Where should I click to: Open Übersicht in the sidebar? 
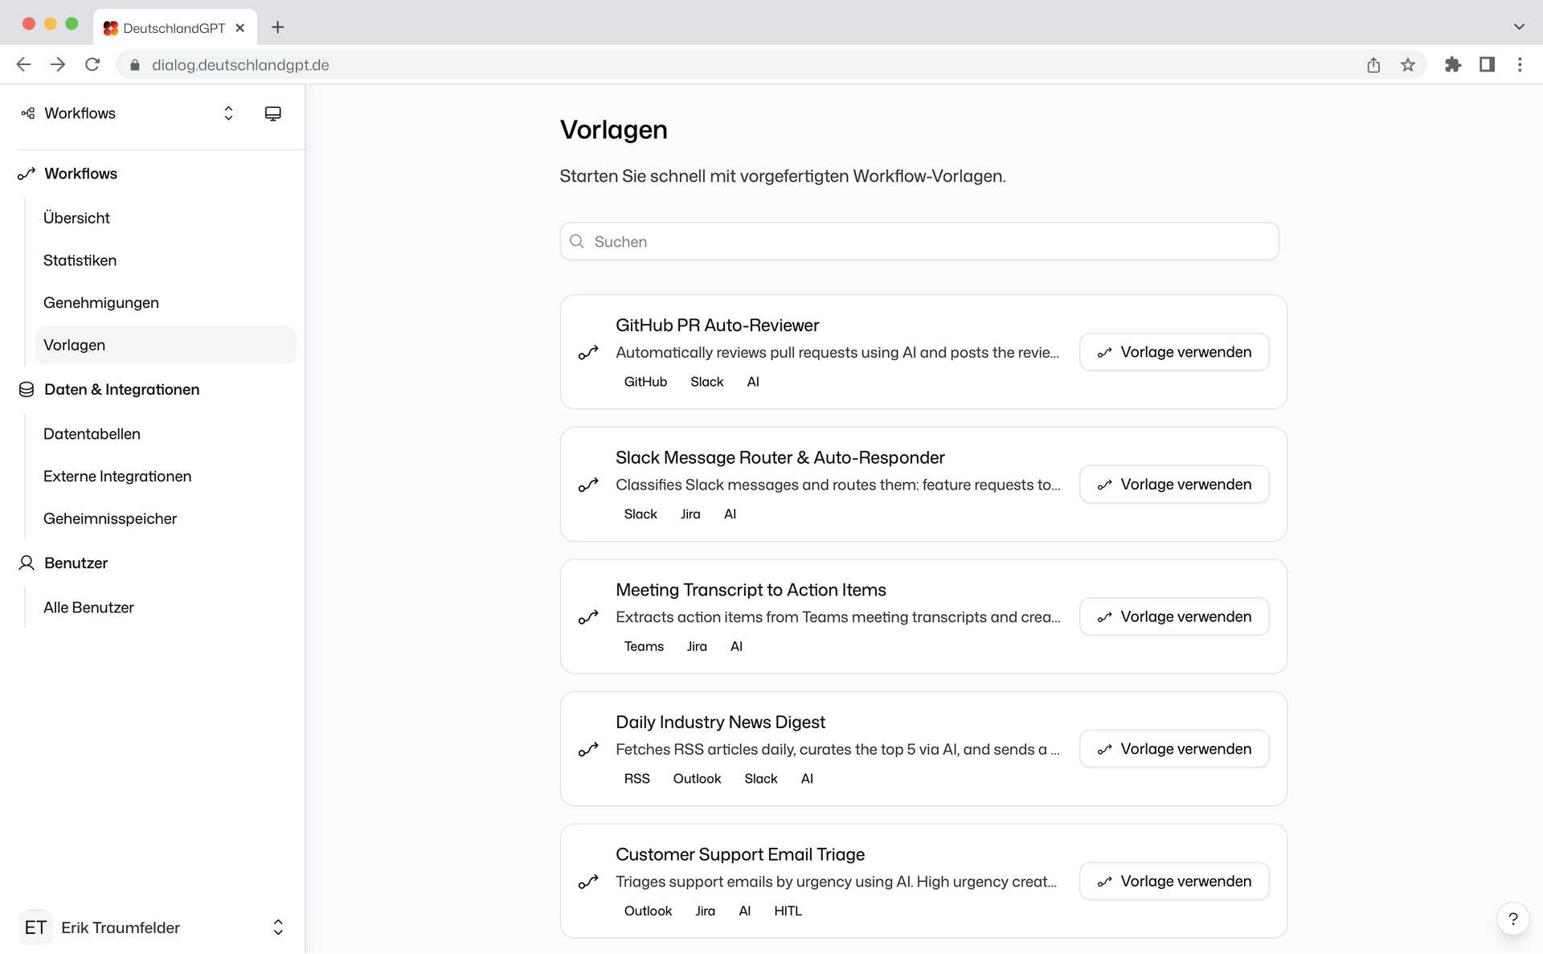pyautogui.click(x=165, y=218)
